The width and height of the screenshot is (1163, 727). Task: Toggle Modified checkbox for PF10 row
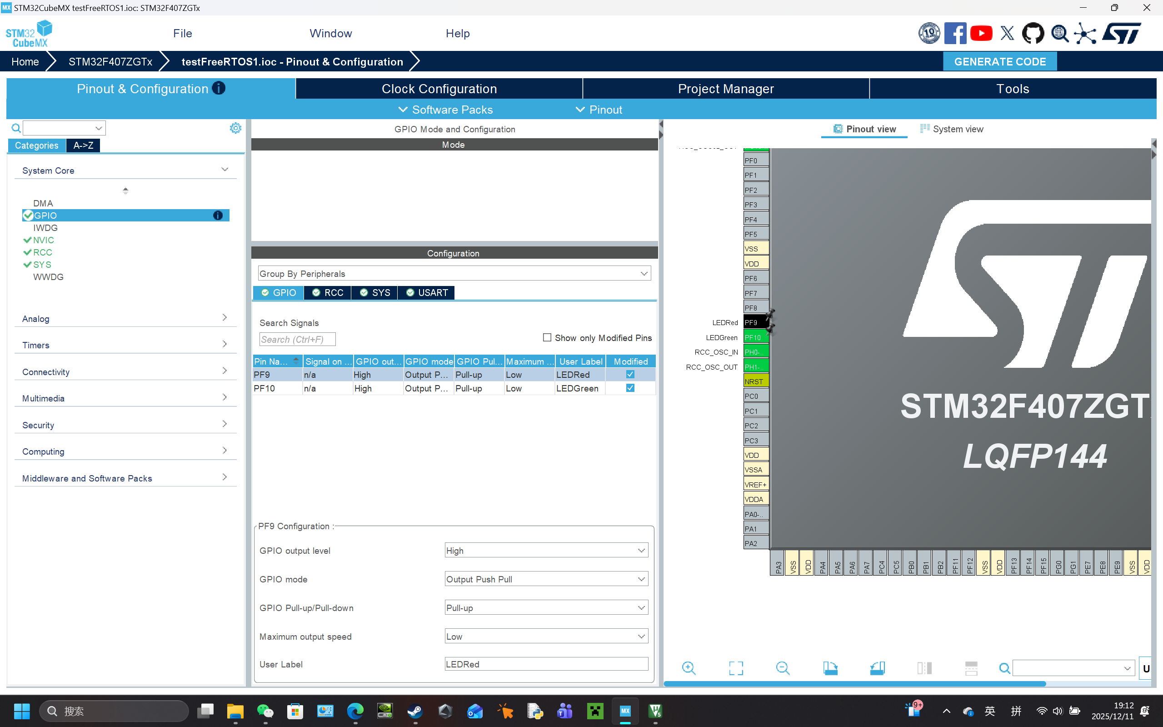tap(630, 388)
